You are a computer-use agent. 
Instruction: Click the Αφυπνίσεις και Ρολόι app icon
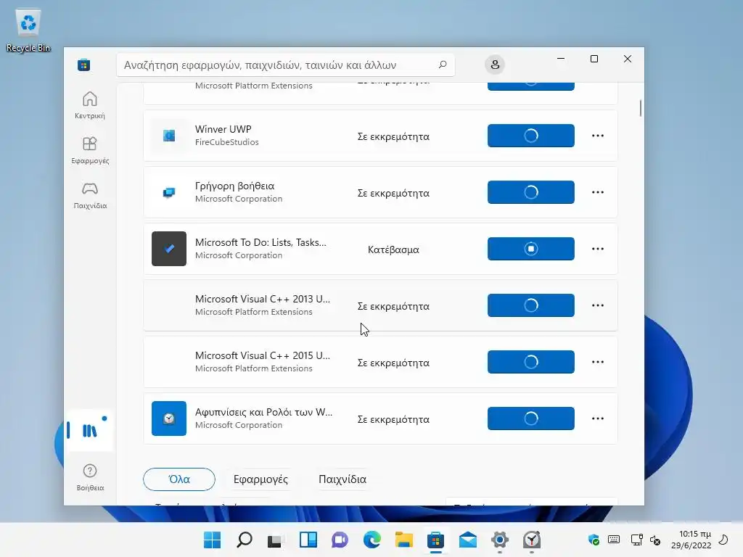168,418
